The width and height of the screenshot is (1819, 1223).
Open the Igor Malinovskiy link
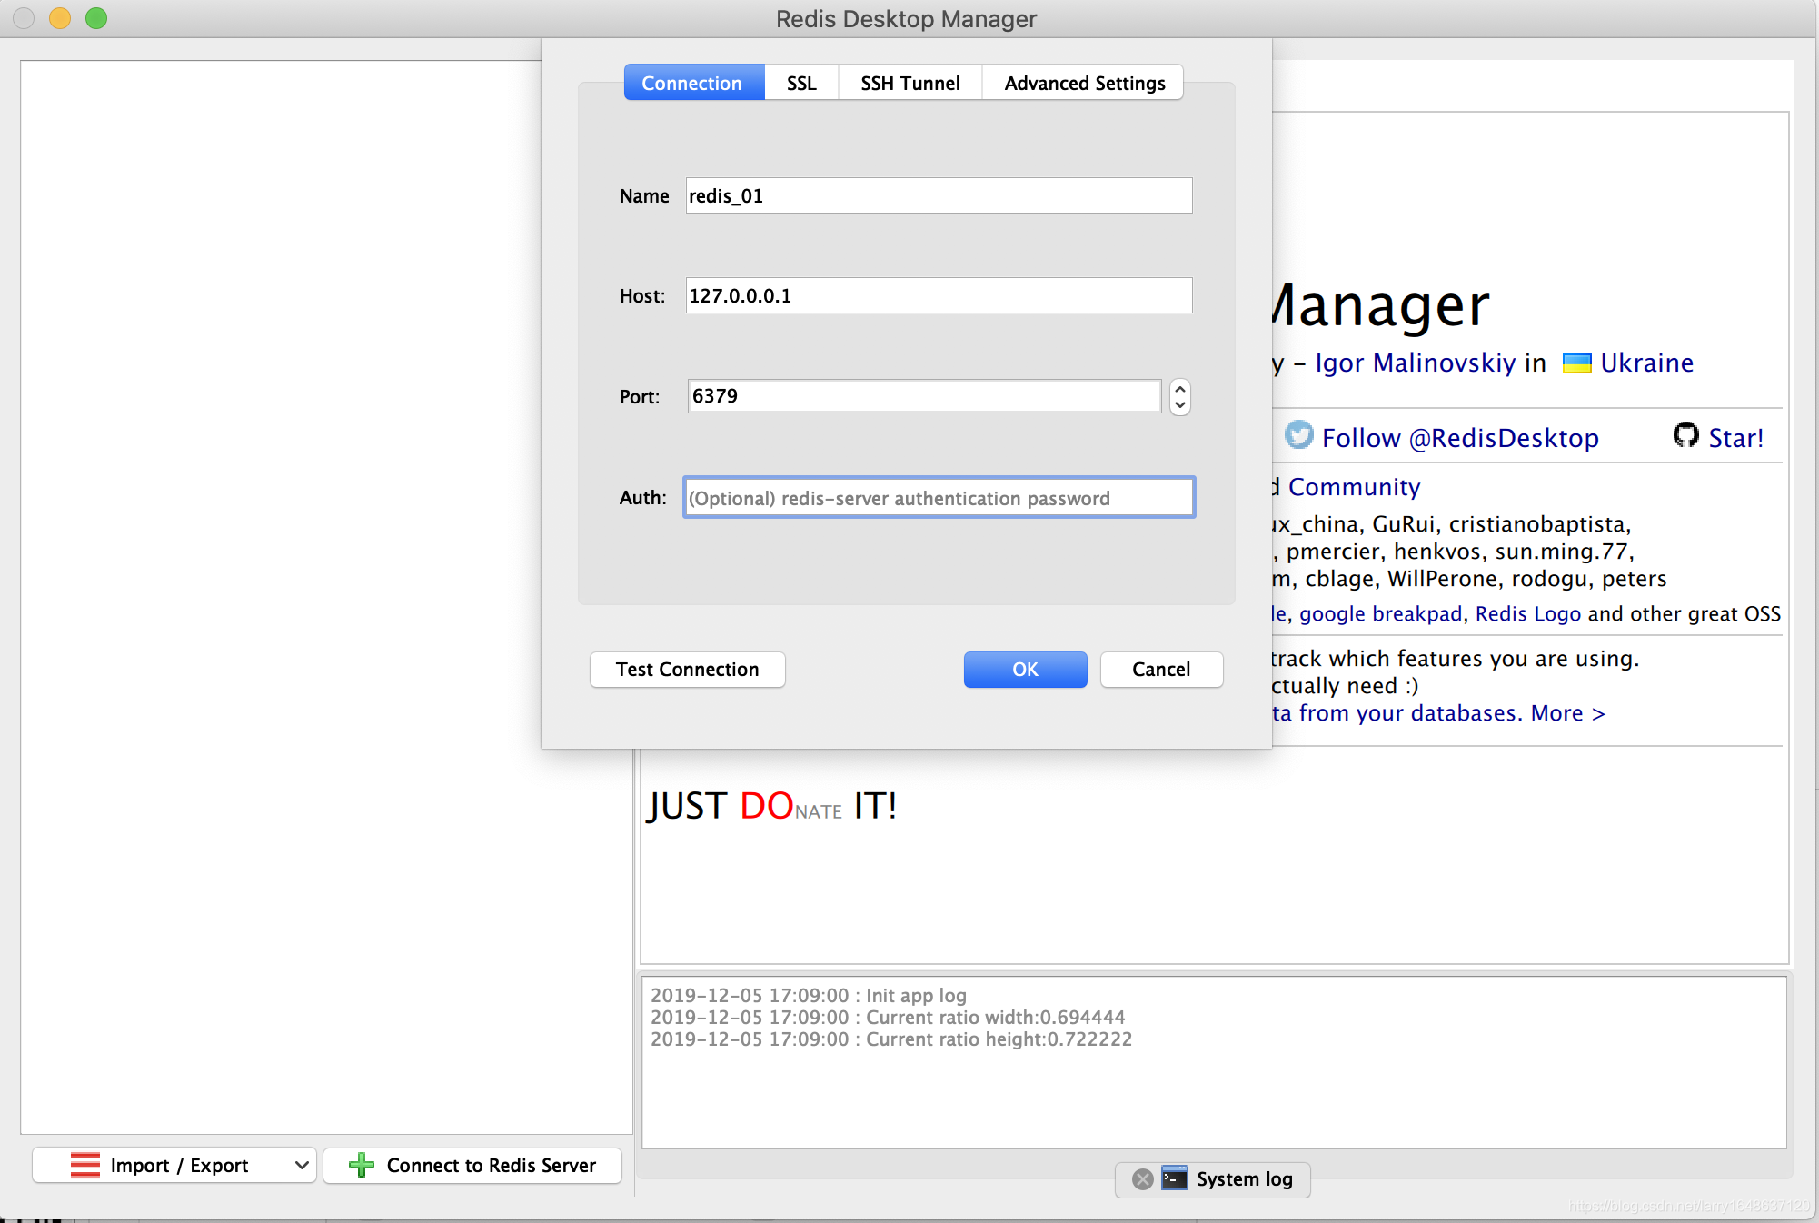pyautogui.click(x=1415, y=363)
